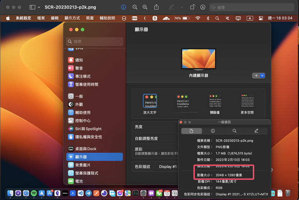Click the Wi-Fi status icon

pyautogui.click(x=198, y=18)
